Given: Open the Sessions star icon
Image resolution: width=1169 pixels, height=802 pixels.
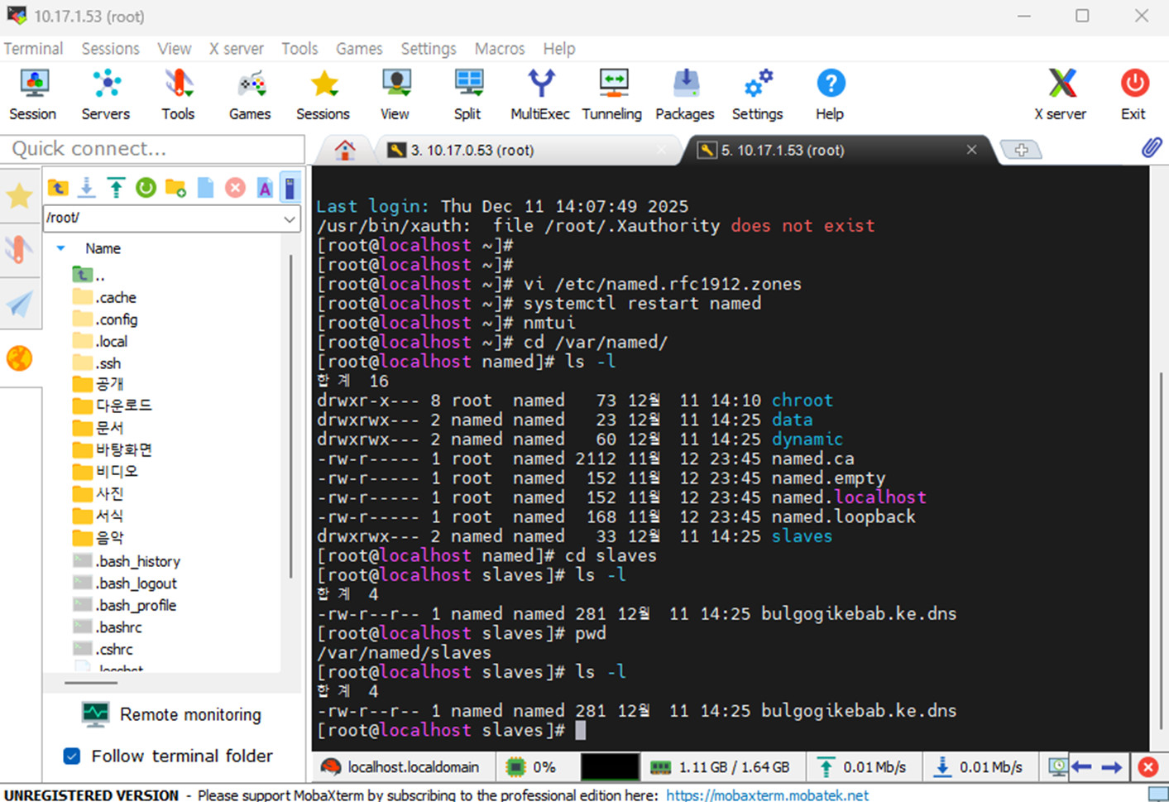Looking at the screenshot, I should [x=323, y=94].
